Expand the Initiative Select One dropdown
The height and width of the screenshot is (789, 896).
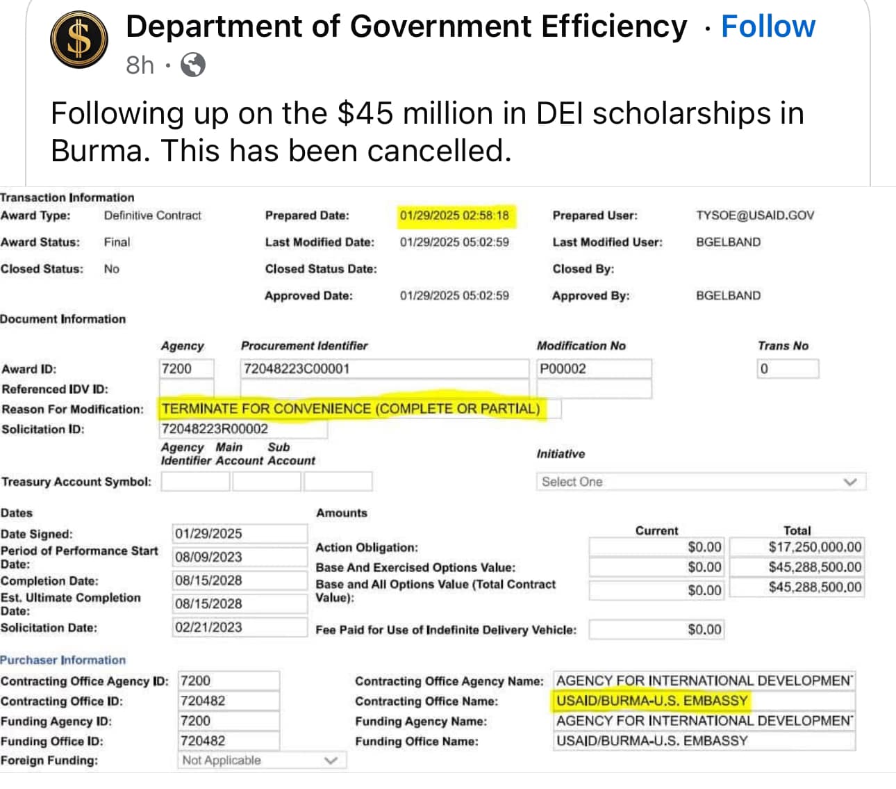[x=700, y=482]
